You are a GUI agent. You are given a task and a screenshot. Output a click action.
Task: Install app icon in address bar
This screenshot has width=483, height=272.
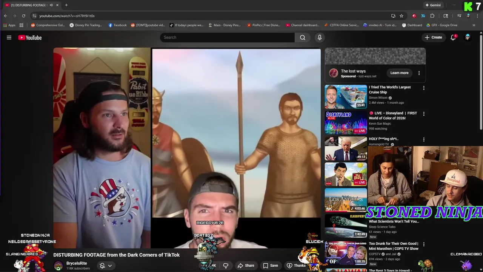[x=393, y=16]
